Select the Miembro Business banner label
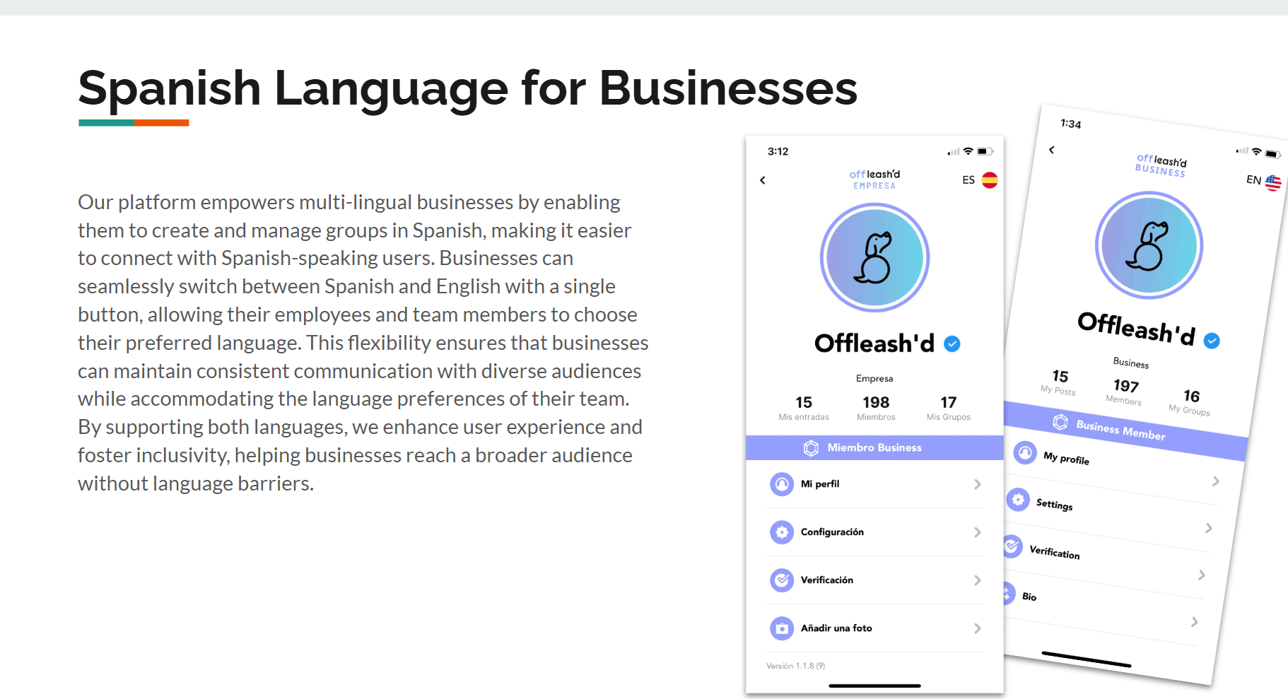Viewport: 1288px width, 699px height. click(x=874, y=447)
